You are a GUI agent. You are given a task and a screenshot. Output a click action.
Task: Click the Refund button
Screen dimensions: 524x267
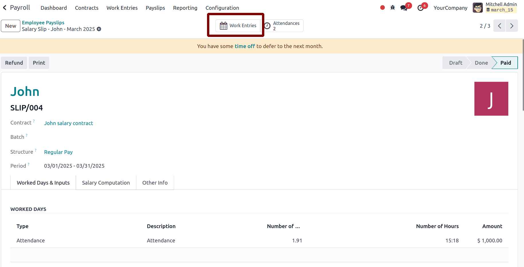click(14, 63)
